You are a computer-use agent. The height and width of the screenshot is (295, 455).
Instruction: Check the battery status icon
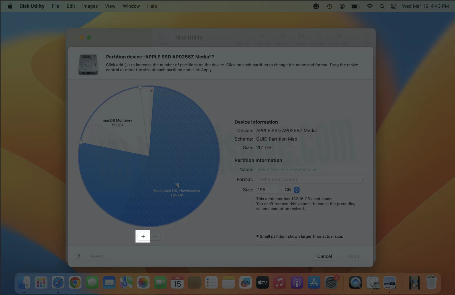tap(355, 6)
